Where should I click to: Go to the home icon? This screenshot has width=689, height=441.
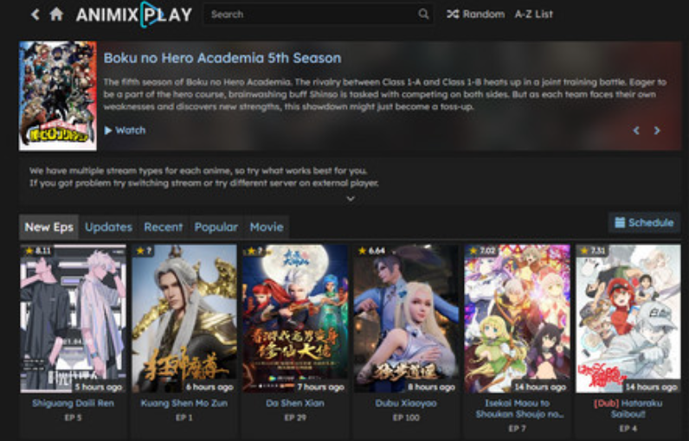pyautogui.click(x=56, y=14)
